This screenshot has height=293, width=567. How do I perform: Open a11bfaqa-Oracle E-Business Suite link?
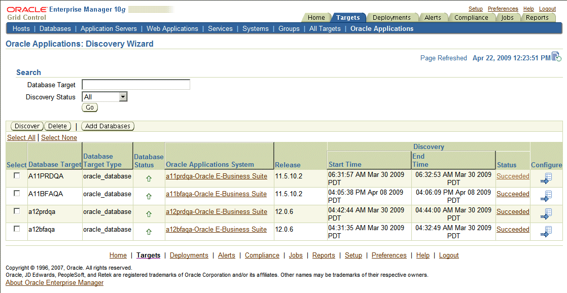(x=216, y=194)
